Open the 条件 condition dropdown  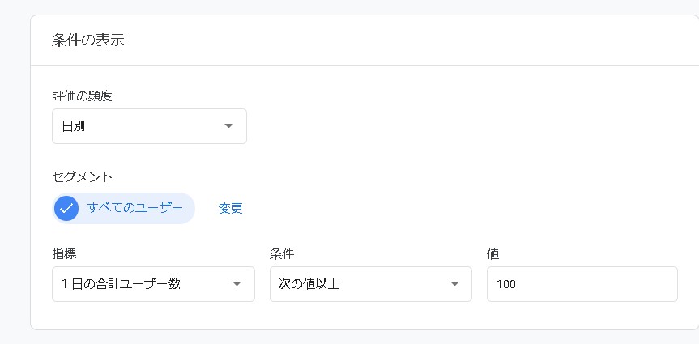click(370, 284)
